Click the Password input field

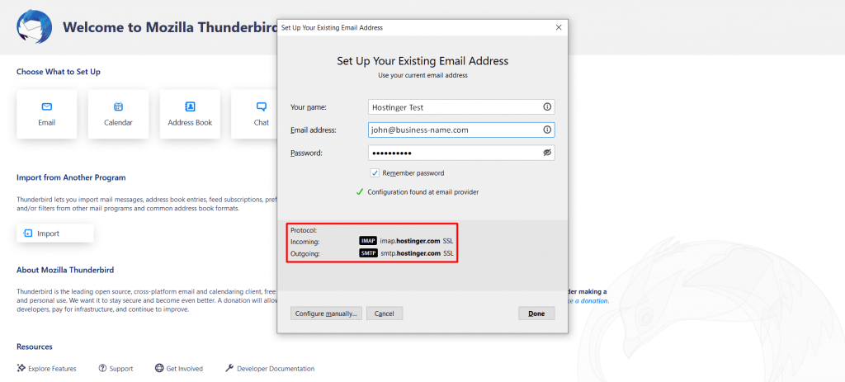(454, 153)
